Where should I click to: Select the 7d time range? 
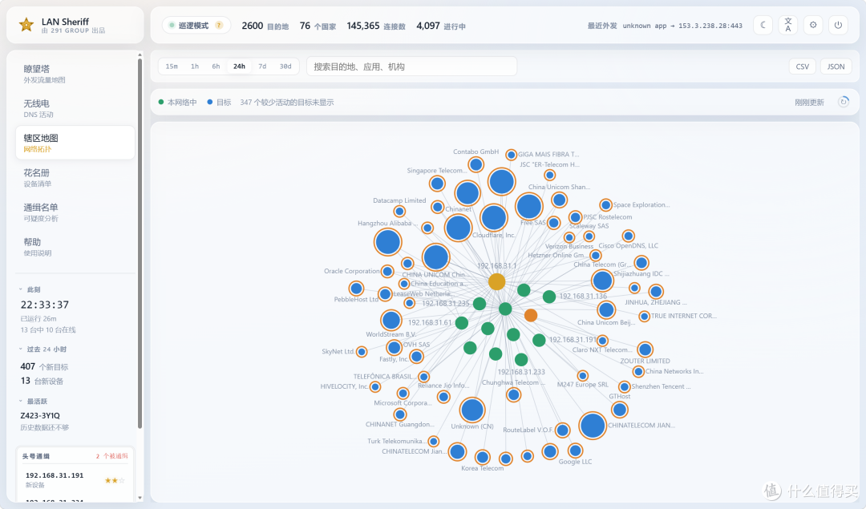pos(262,67)
